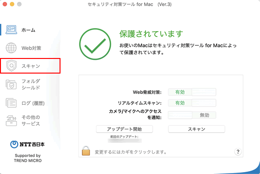Click the Web対策 globe icon
Viewport: 260px width, 174px height.
pos(11,48)
